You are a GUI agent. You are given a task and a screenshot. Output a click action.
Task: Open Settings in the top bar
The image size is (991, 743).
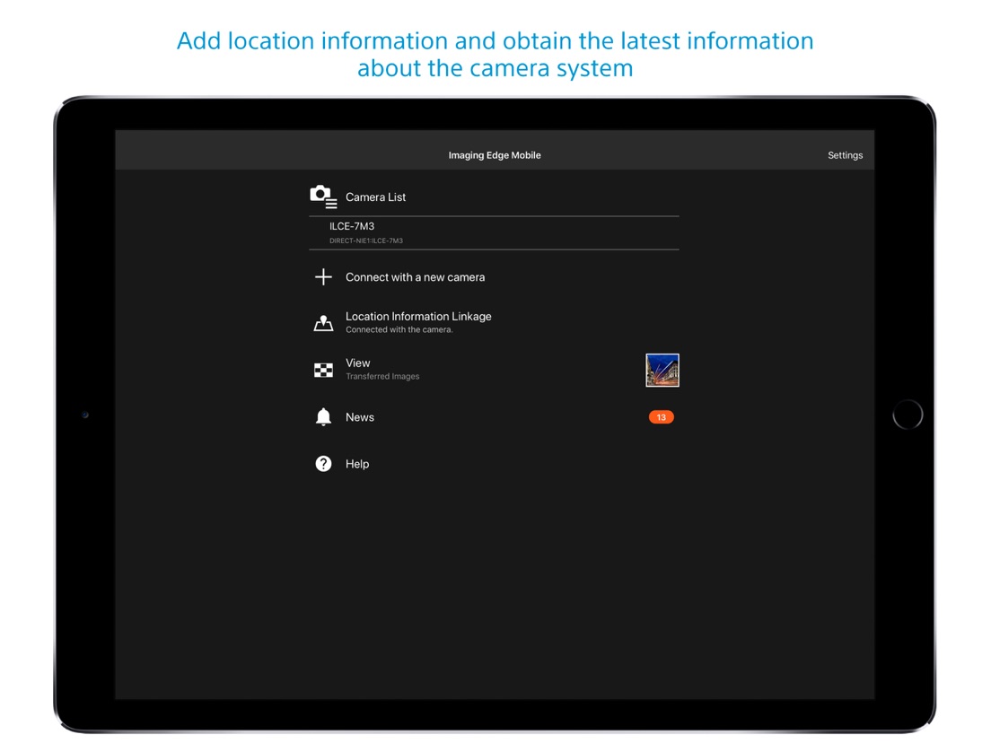tap(845, 155)
